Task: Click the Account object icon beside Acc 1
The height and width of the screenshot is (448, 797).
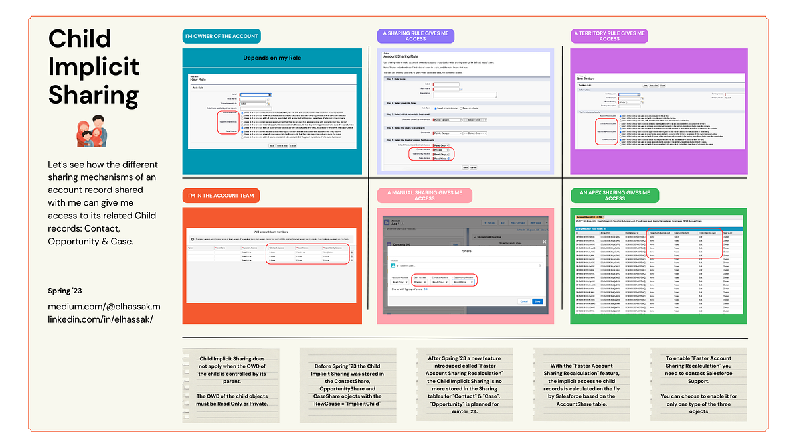Action: [x=387, y=222]
